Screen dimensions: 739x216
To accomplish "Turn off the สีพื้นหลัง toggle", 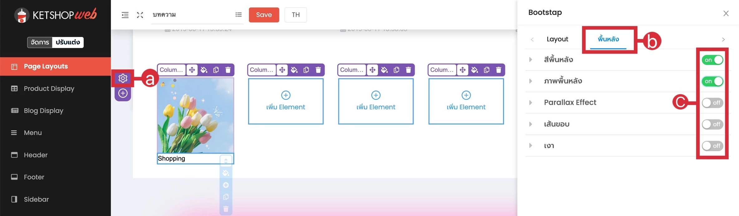I will tap(712, 60).
